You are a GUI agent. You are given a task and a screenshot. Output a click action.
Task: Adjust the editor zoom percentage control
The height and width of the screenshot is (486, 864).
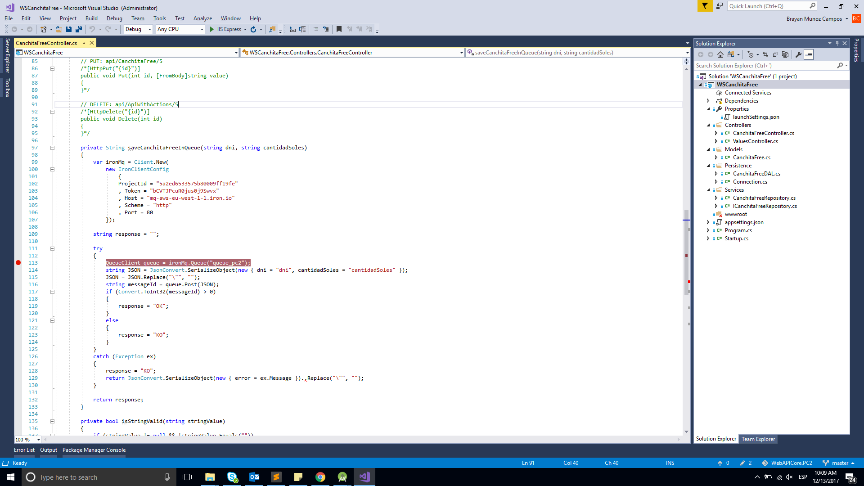point(27,440)
